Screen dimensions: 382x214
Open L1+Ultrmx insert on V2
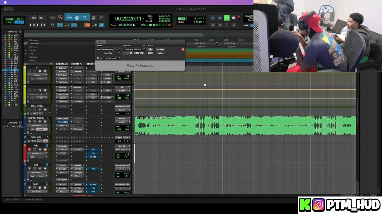pos(63,75)
